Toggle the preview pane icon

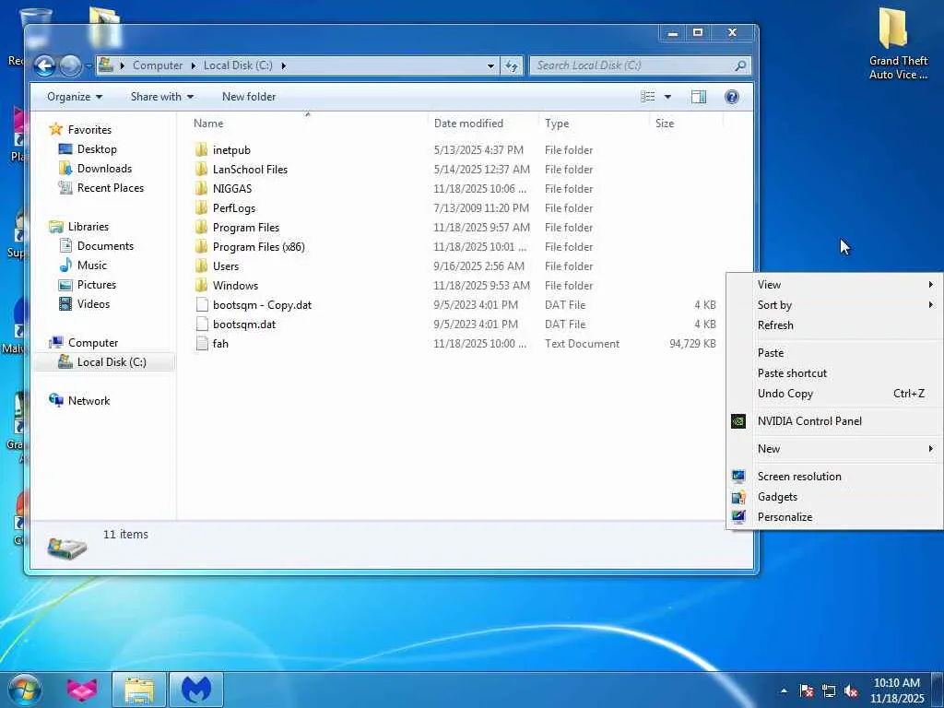coord(699,97)
